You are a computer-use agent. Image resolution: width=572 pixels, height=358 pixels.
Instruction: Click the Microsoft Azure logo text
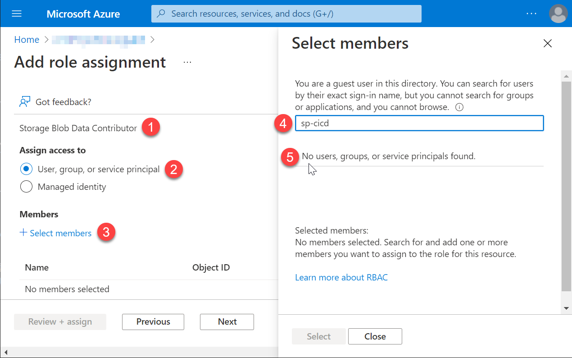tap(83, 14)
